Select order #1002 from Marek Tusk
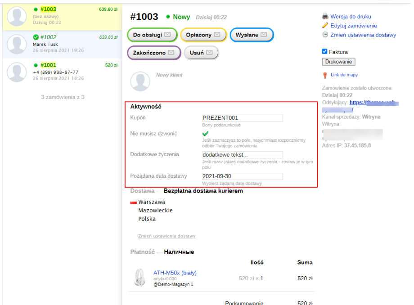The image size is (414, 305). click(x=48, y=37)
